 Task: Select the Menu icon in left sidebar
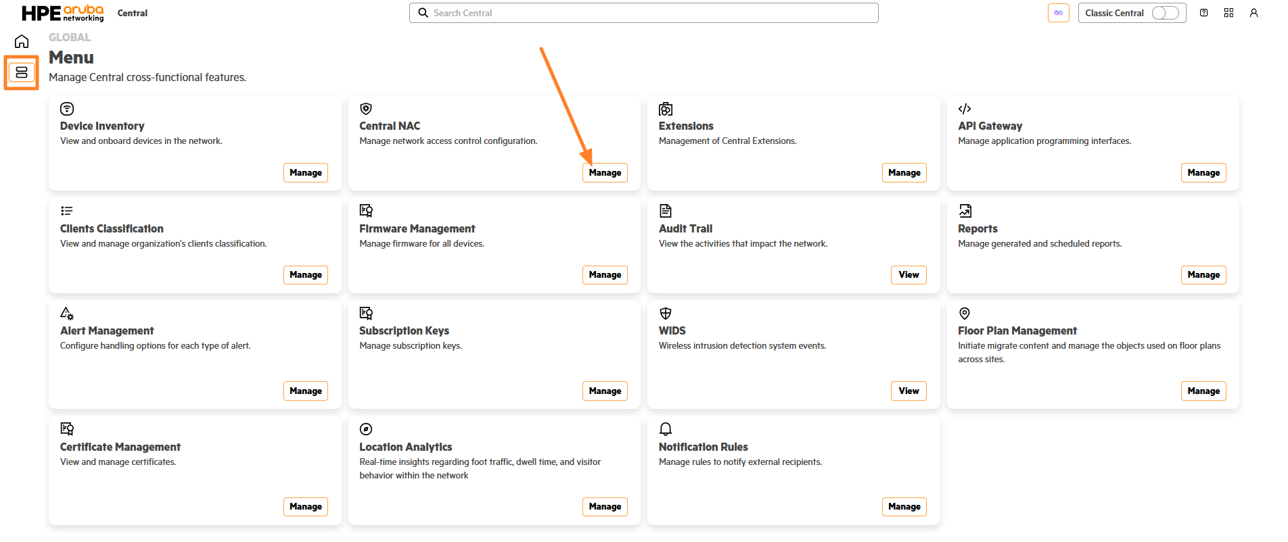click(x=22, y=72)
